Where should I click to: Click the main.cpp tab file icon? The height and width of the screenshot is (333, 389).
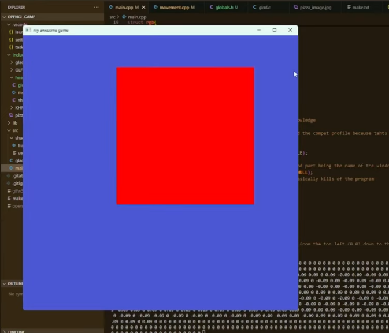pyautogui.click(x=111, y=8)
